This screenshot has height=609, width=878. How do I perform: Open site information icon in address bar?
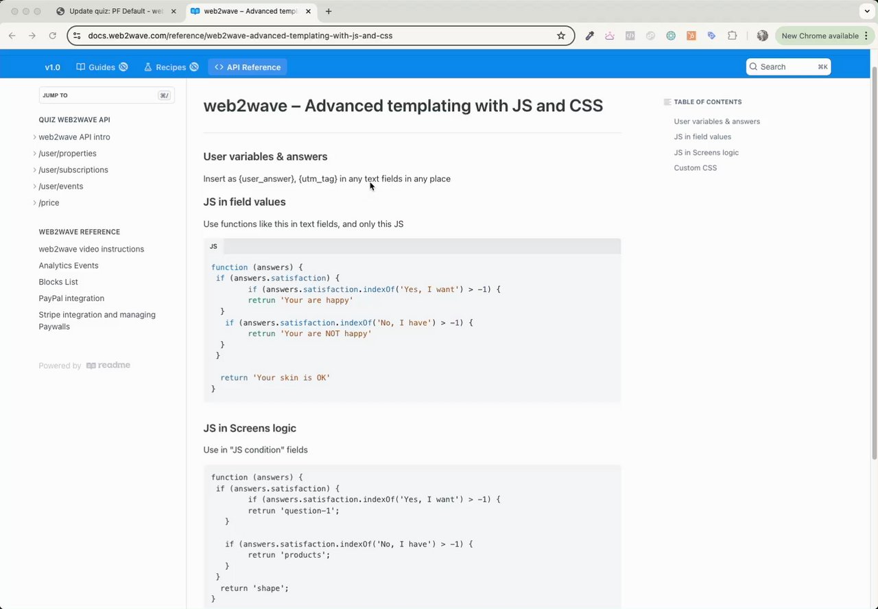pos(76,36)
